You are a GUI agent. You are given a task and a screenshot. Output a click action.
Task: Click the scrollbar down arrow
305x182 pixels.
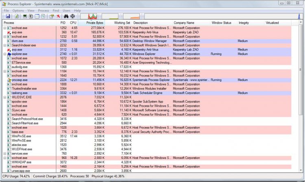coord(301,170)
